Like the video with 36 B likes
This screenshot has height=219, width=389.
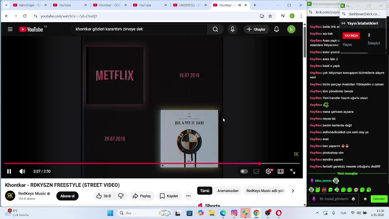[x=103, y=196]
